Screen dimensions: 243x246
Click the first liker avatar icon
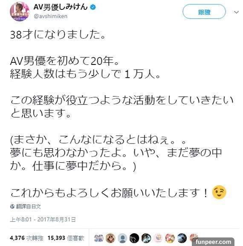pos(98,238)
